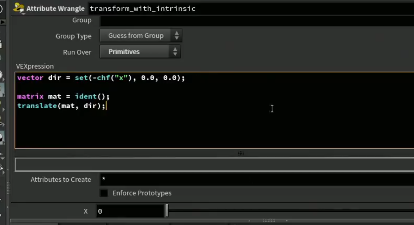Click the Group Type up-down arrows

tap(177, 36)
